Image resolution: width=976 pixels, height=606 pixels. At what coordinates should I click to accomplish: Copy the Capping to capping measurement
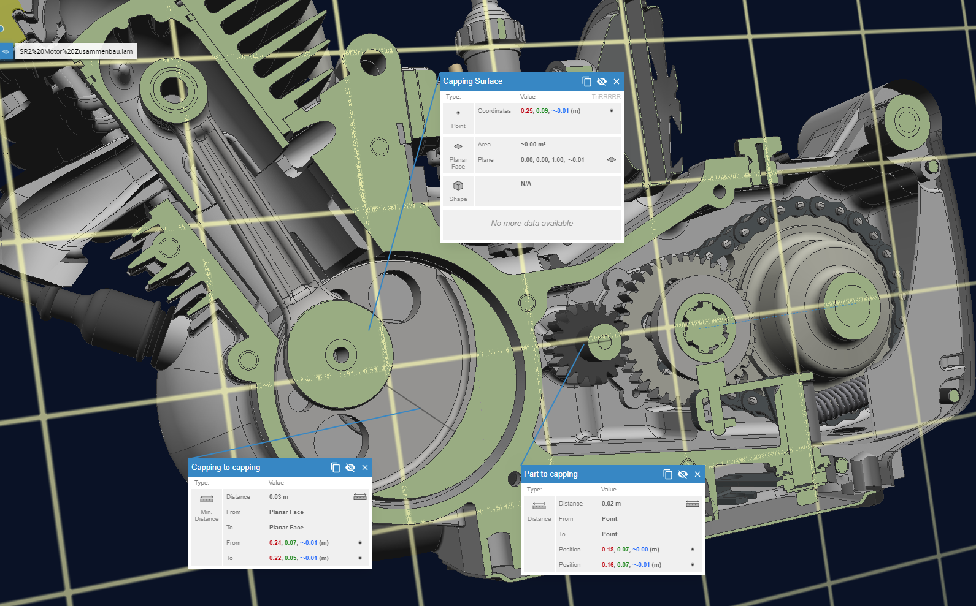pos(335,468)
